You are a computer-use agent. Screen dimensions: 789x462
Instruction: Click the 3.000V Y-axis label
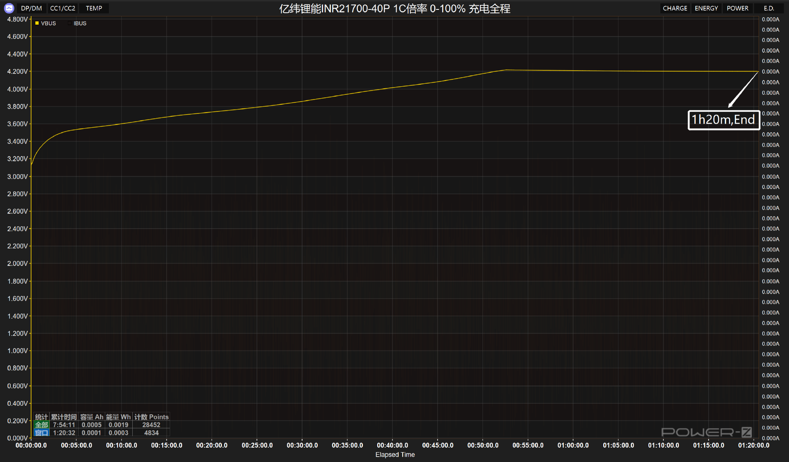pos(17,177)
